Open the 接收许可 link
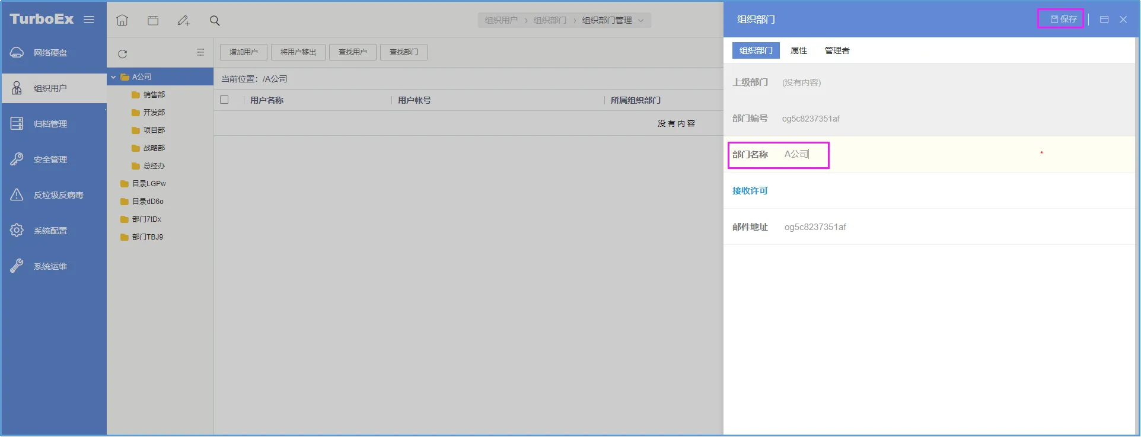 coord(750,190)
